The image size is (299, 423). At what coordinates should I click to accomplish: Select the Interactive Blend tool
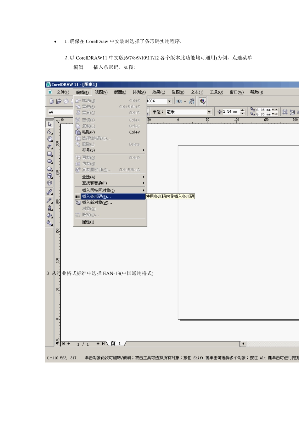pos(50,192)
